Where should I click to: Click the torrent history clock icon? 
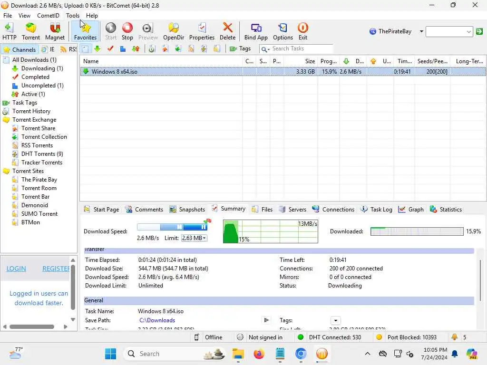pyautogui.click(x=152, y=49)
